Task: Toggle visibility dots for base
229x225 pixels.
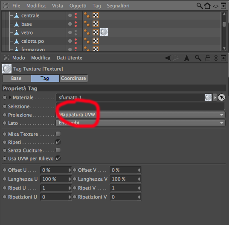Action: (x=75, y=24)
